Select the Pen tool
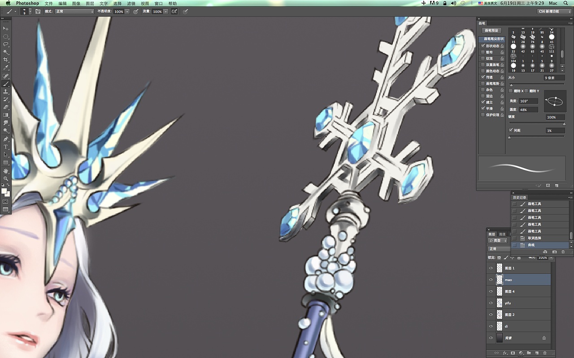The height and width of the screenshot is (358, 574). pos(6,139)
